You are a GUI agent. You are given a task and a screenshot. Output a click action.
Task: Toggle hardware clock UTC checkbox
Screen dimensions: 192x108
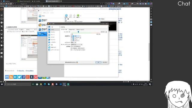(x=71, y=50)
